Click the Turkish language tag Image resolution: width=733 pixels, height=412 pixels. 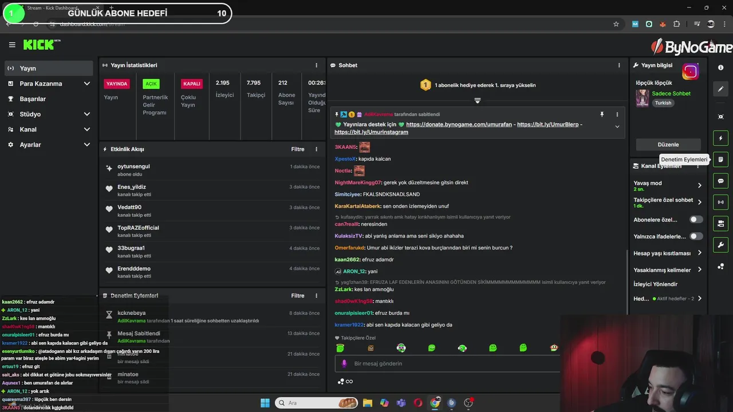coord(663,103)
